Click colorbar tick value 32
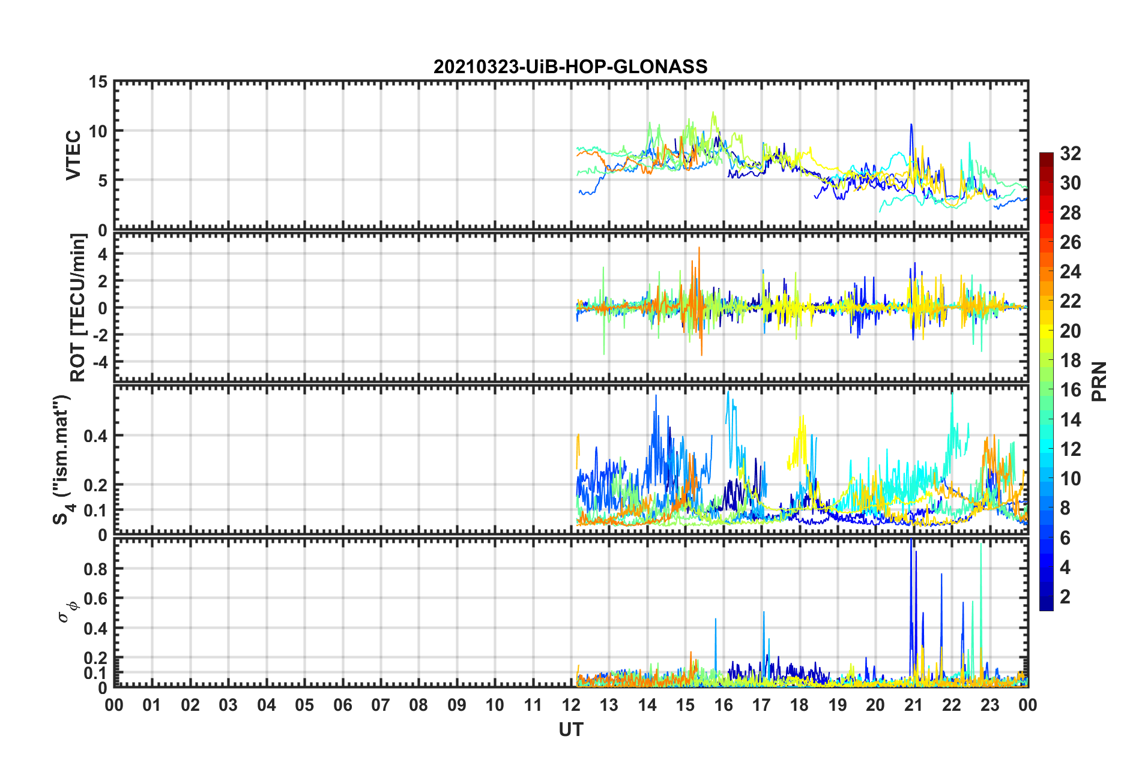 (1071, 154)
